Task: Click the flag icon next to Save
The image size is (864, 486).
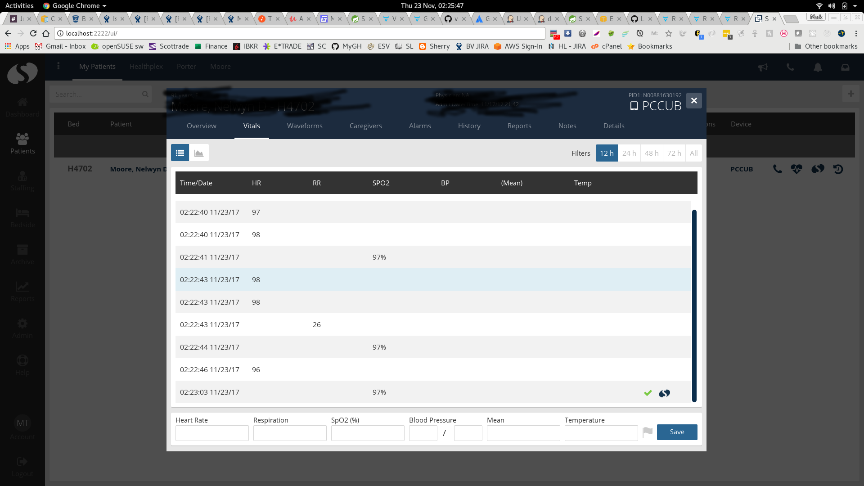Action: point(648,432)
